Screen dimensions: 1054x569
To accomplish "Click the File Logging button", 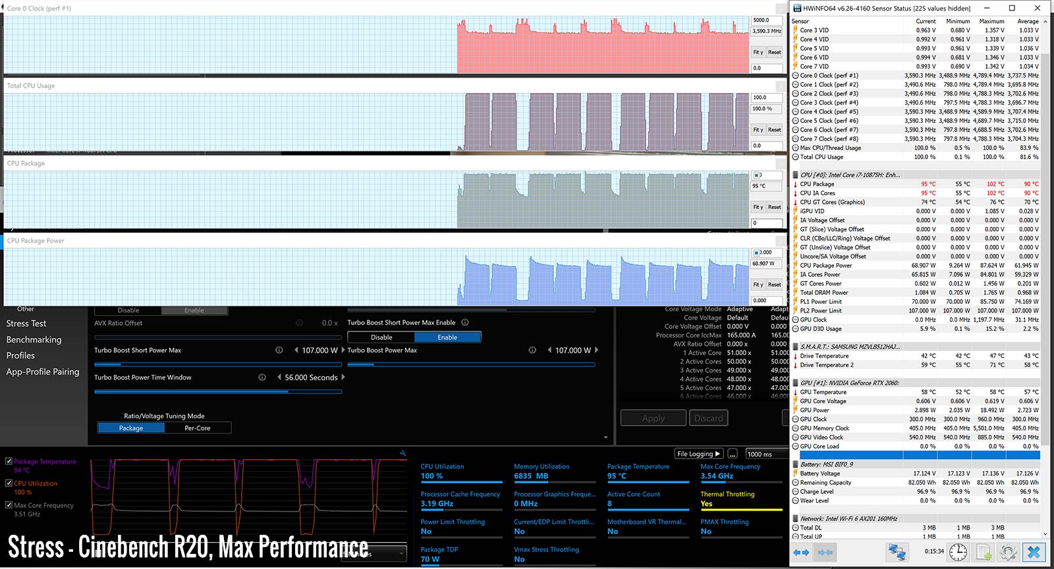I will 699,454.
